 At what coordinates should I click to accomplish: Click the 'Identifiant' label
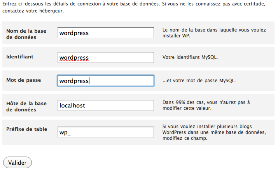click(20, 56)
